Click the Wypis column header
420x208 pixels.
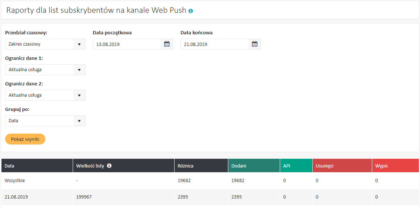[381, 166]
